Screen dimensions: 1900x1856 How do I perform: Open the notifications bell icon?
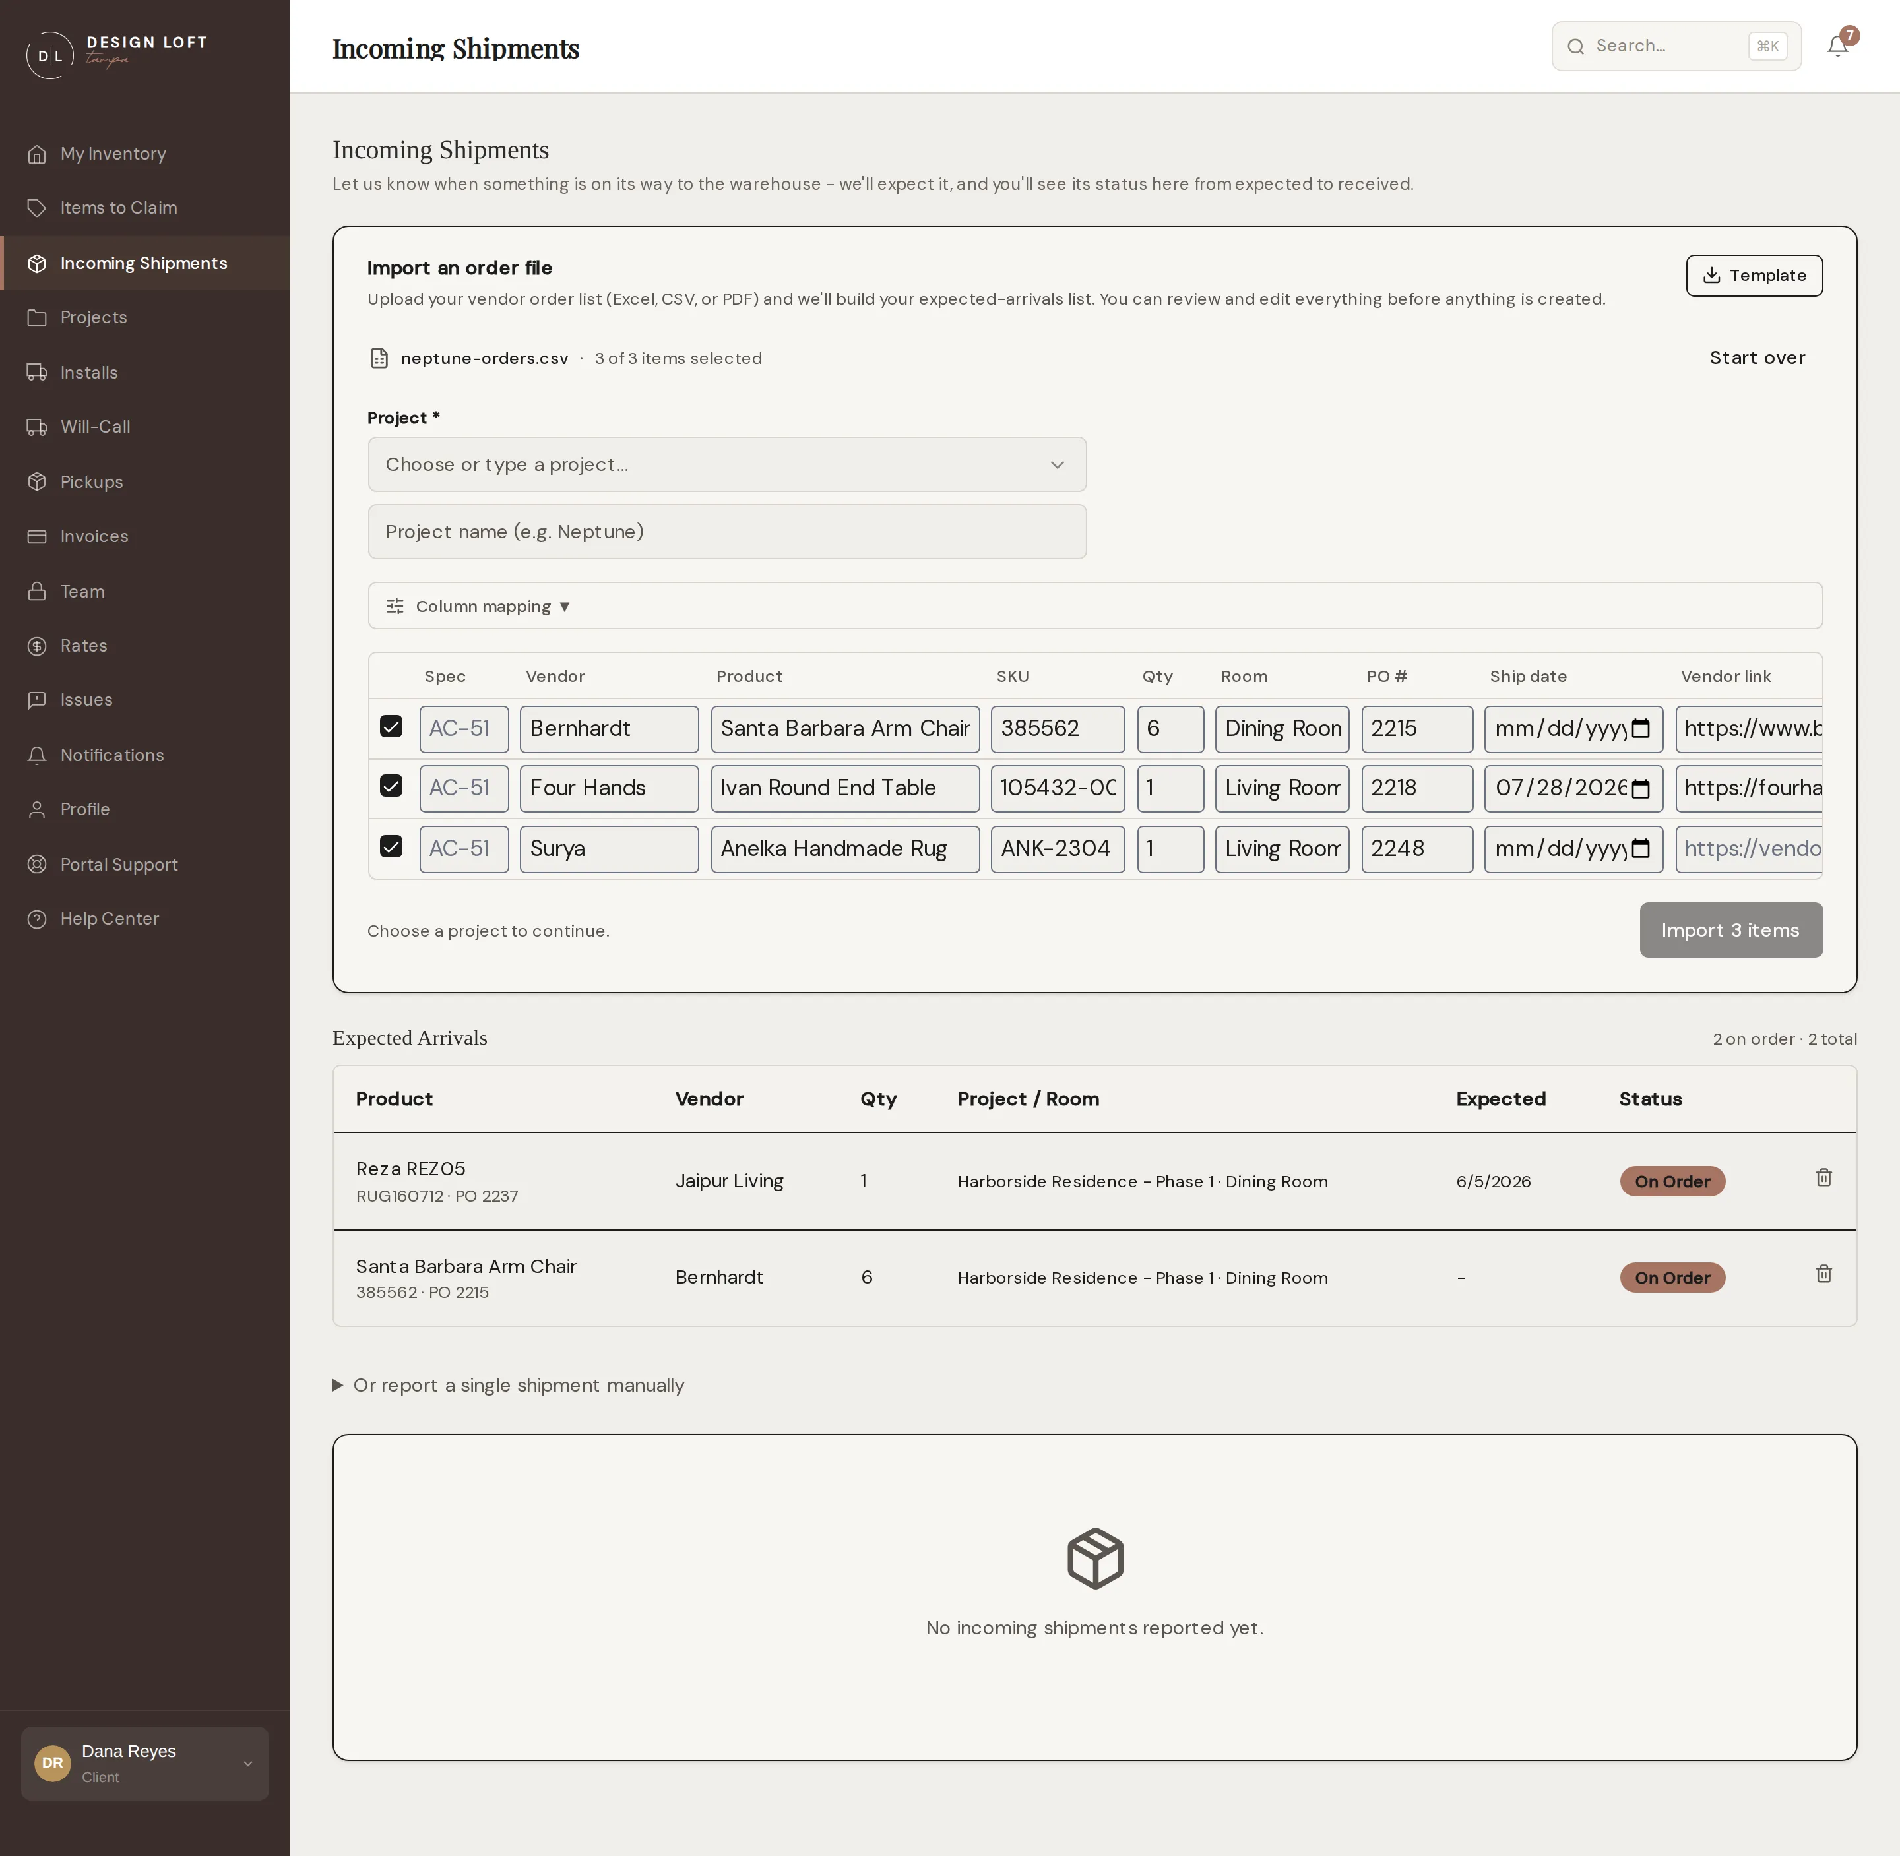1837,46
